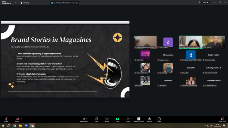228x128 pixels.
Task: Open the Zoom Workplace dropdown arrow
Action: coord(15,2)
